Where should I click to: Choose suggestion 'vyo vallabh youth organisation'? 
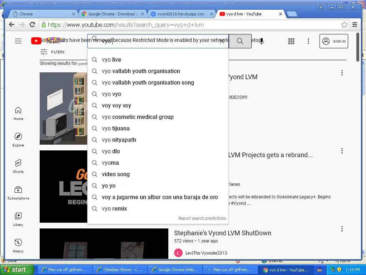point(158,71)
